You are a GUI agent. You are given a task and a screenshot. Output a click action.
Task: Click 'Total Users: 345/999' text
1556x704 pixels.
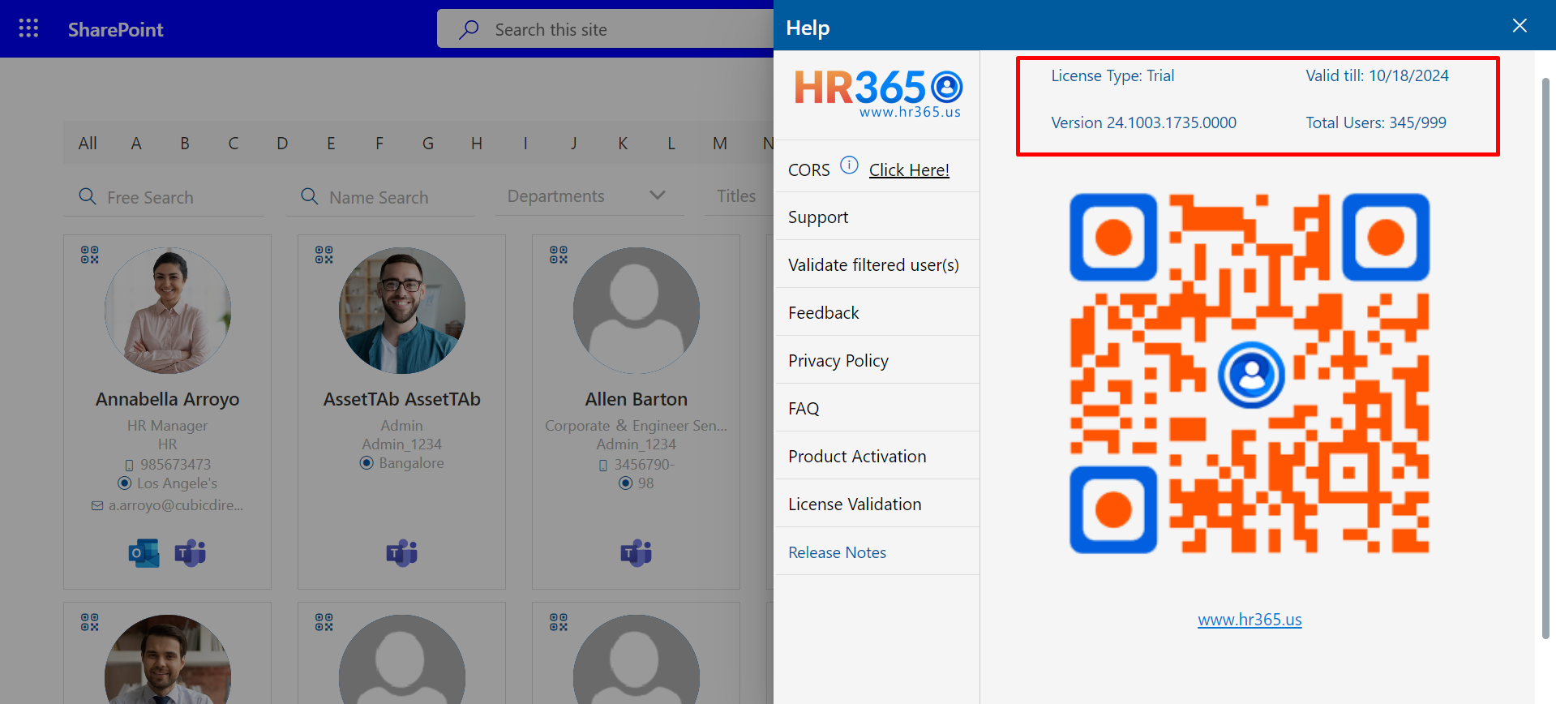[1376, 122]
